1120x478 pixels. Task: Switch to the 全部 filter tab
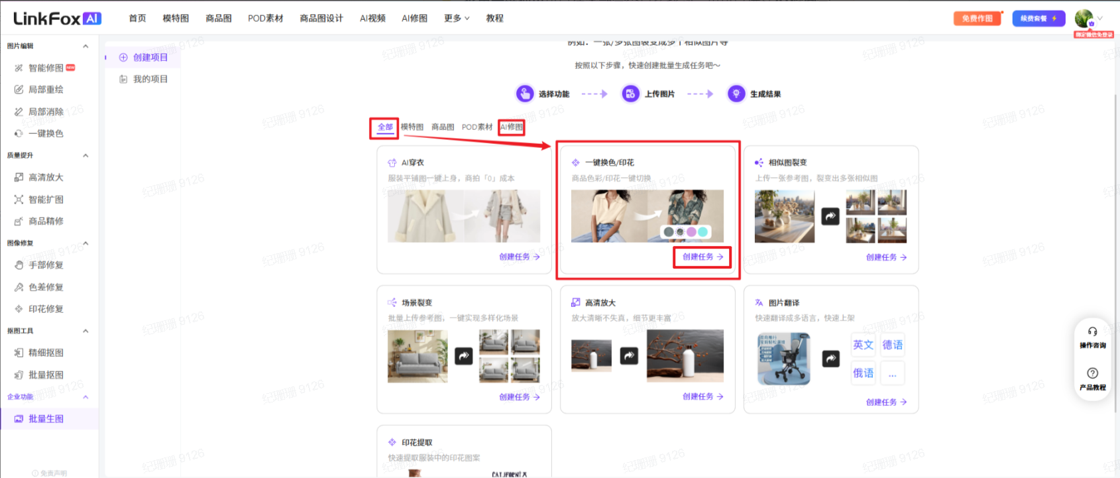click(385, 127)
